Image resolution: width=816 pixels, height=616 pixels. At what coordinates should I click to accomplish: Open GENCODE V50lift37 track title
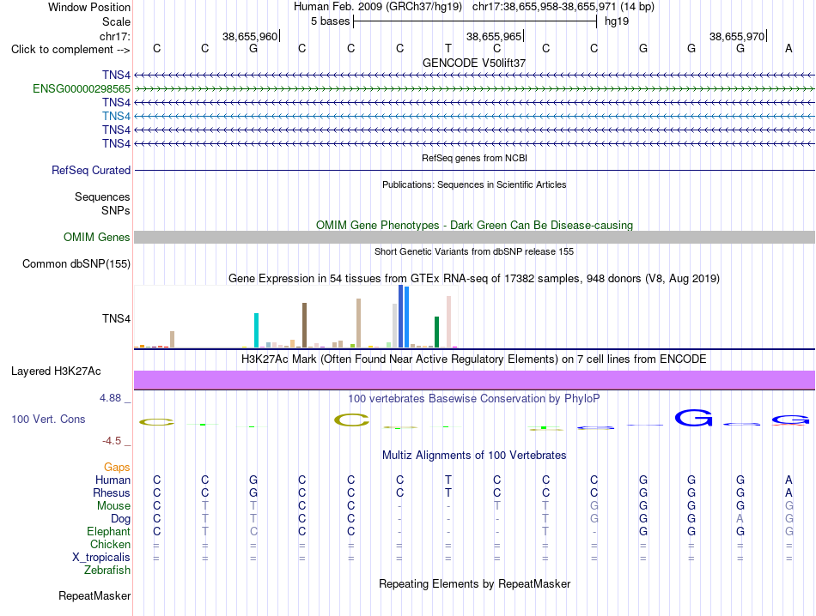474,63
